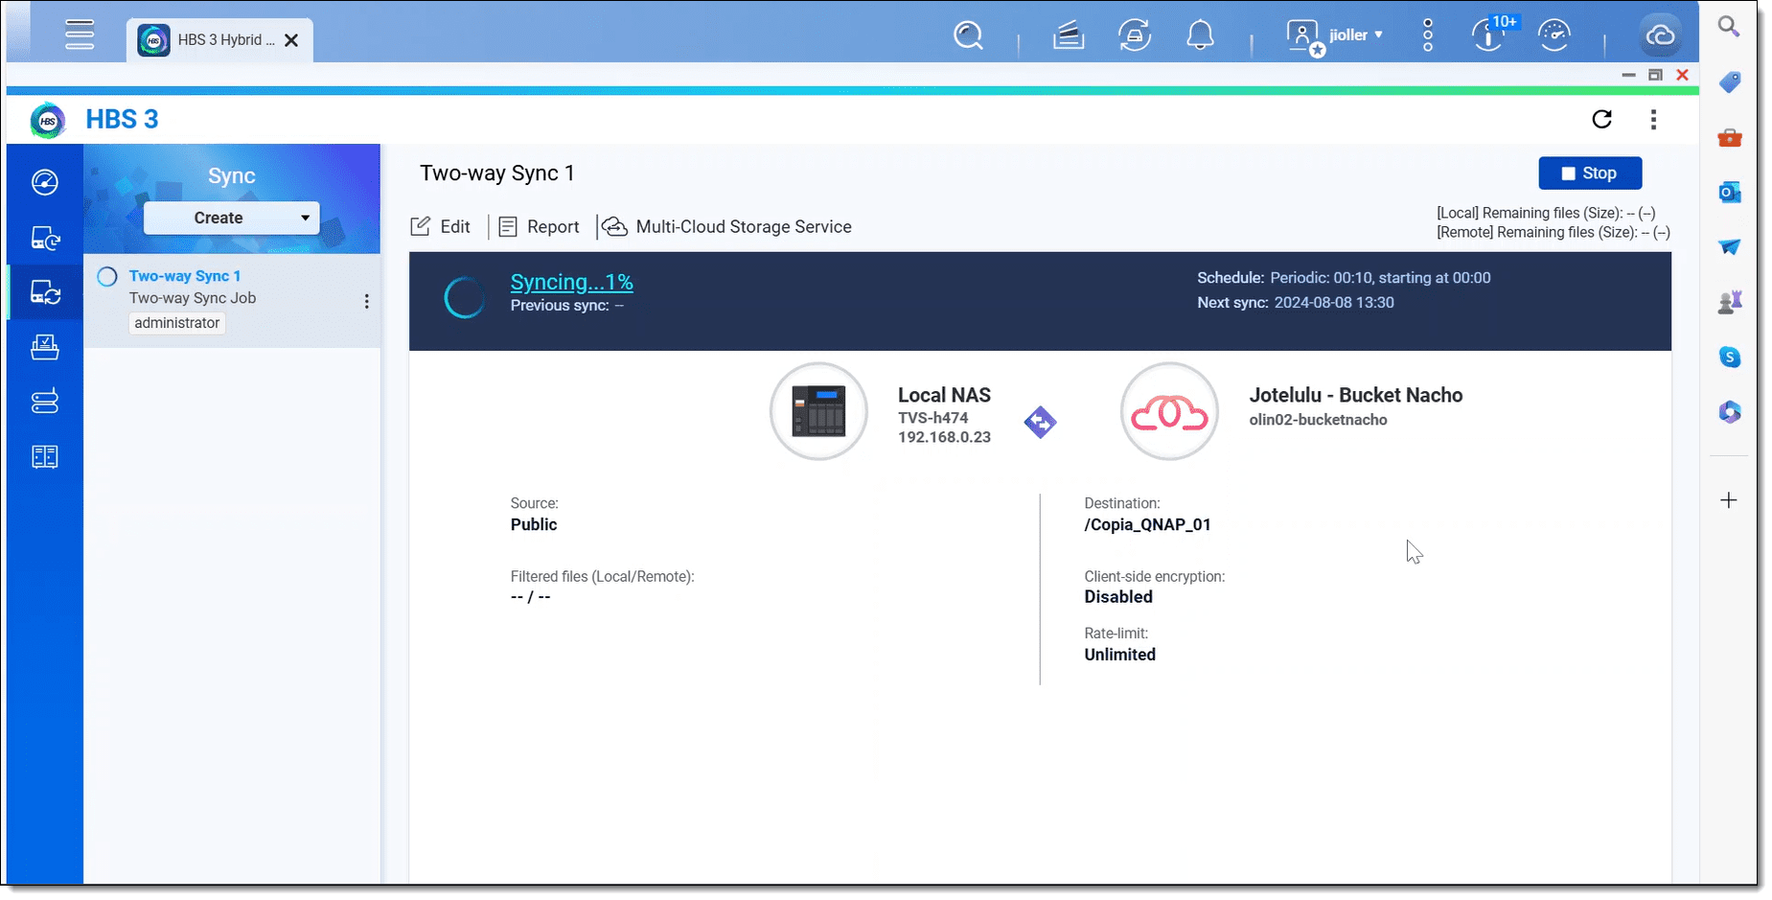Click the 192.168.0.23 IP address

coord(944,437)
